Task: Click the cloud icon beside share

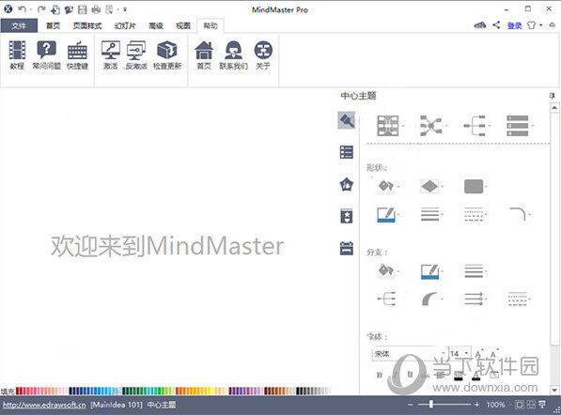Action: coord(480,25)
